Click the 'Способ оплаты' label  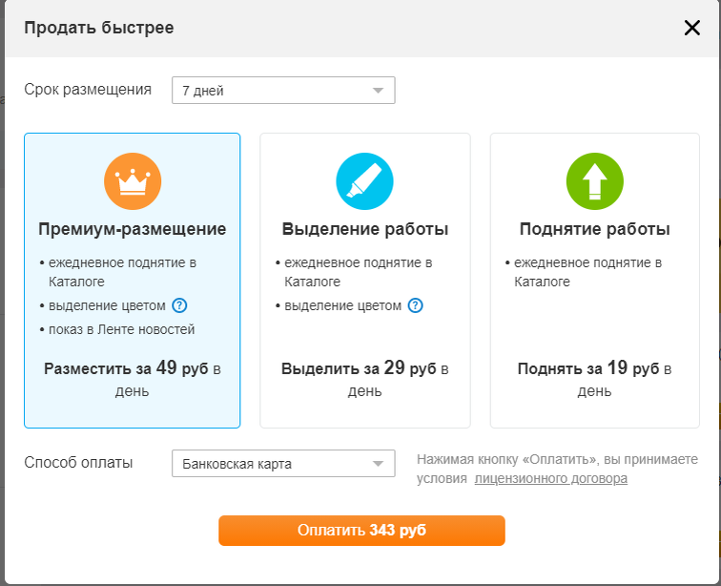(x=78, y=463)
